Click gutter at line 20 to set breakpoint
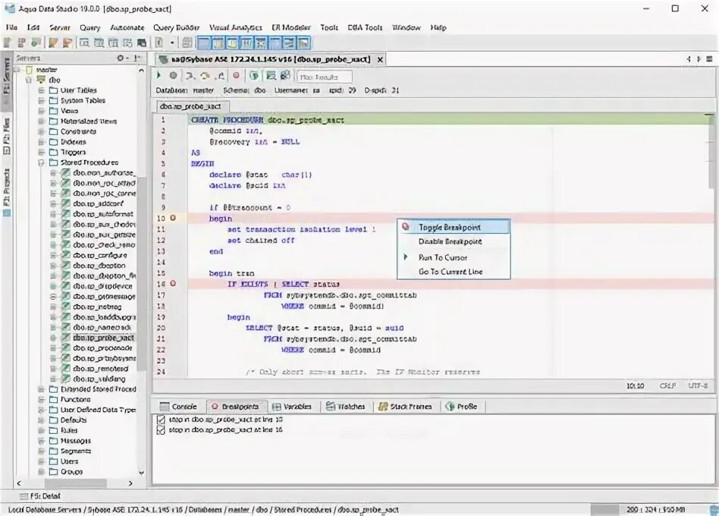The image size is (719, 516). [173, 328]
